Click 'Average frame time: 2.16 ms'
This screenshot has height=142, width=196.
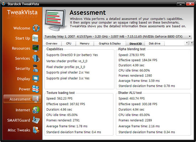click(x=139, y=126)
